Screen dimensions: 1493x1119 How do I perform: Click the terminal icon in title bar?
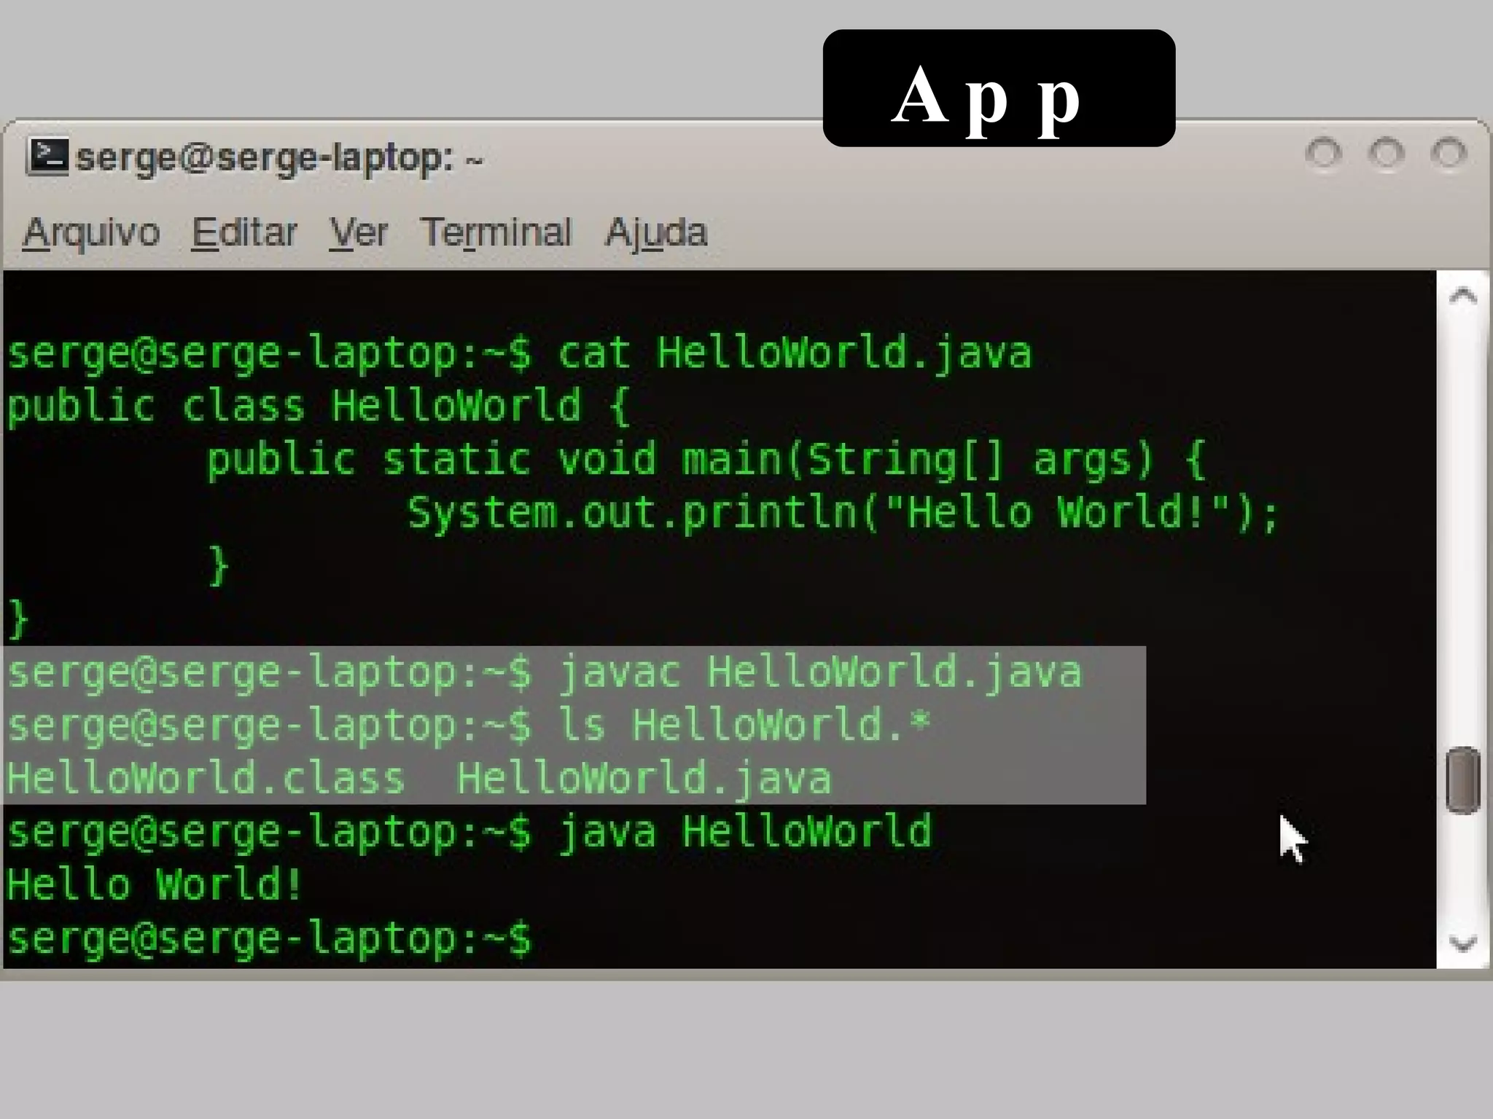(x=48, y=157)
